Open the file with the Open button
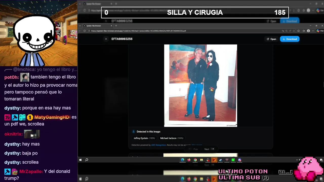This screenshot has height=182, width=324. [271, 39]
